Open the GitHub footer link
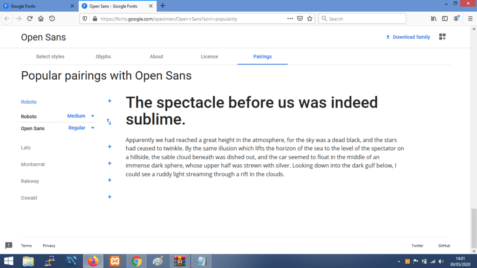Image resolution: width=477 pixels, height=268 pixels. [x=444, y=246]
